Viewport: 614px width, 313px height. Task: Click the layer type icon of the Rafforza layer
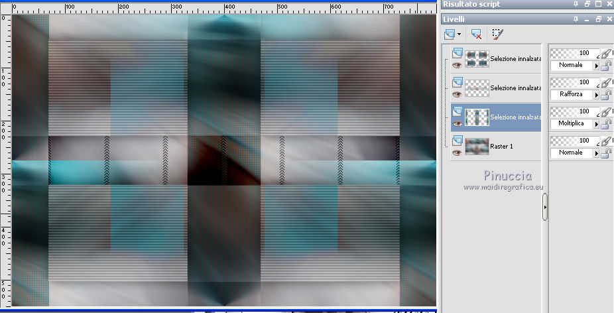pyautogui.click(x=457, y=82)
